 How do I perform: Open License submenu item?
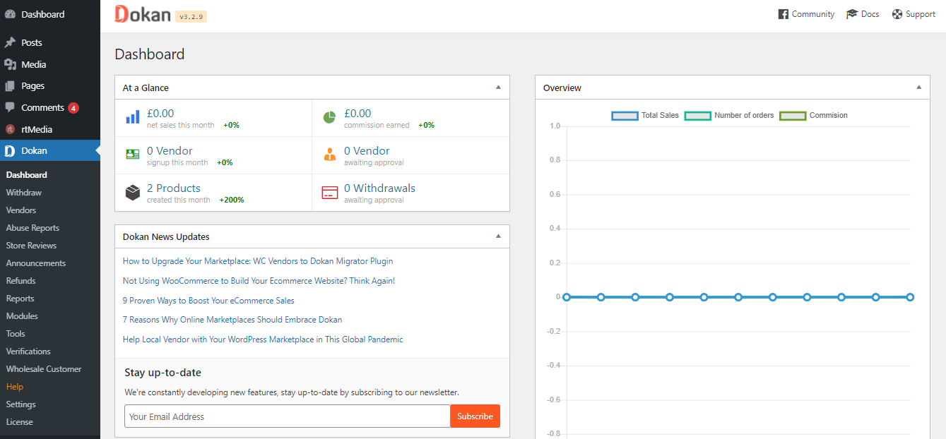click(19, 422)
